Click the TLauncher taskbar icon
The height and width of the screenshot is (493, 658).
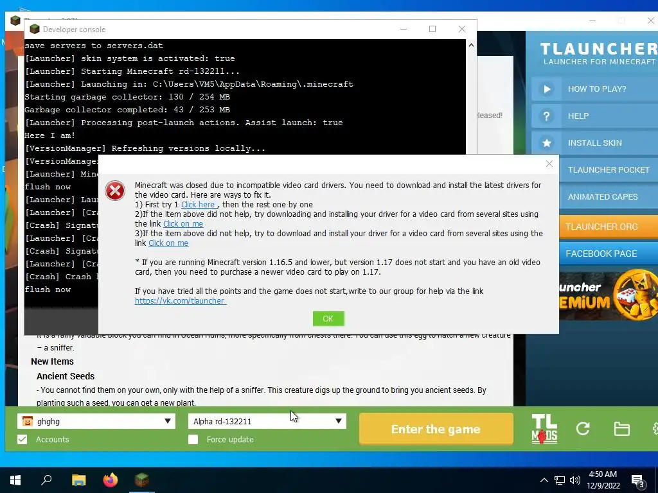[142, 480]
